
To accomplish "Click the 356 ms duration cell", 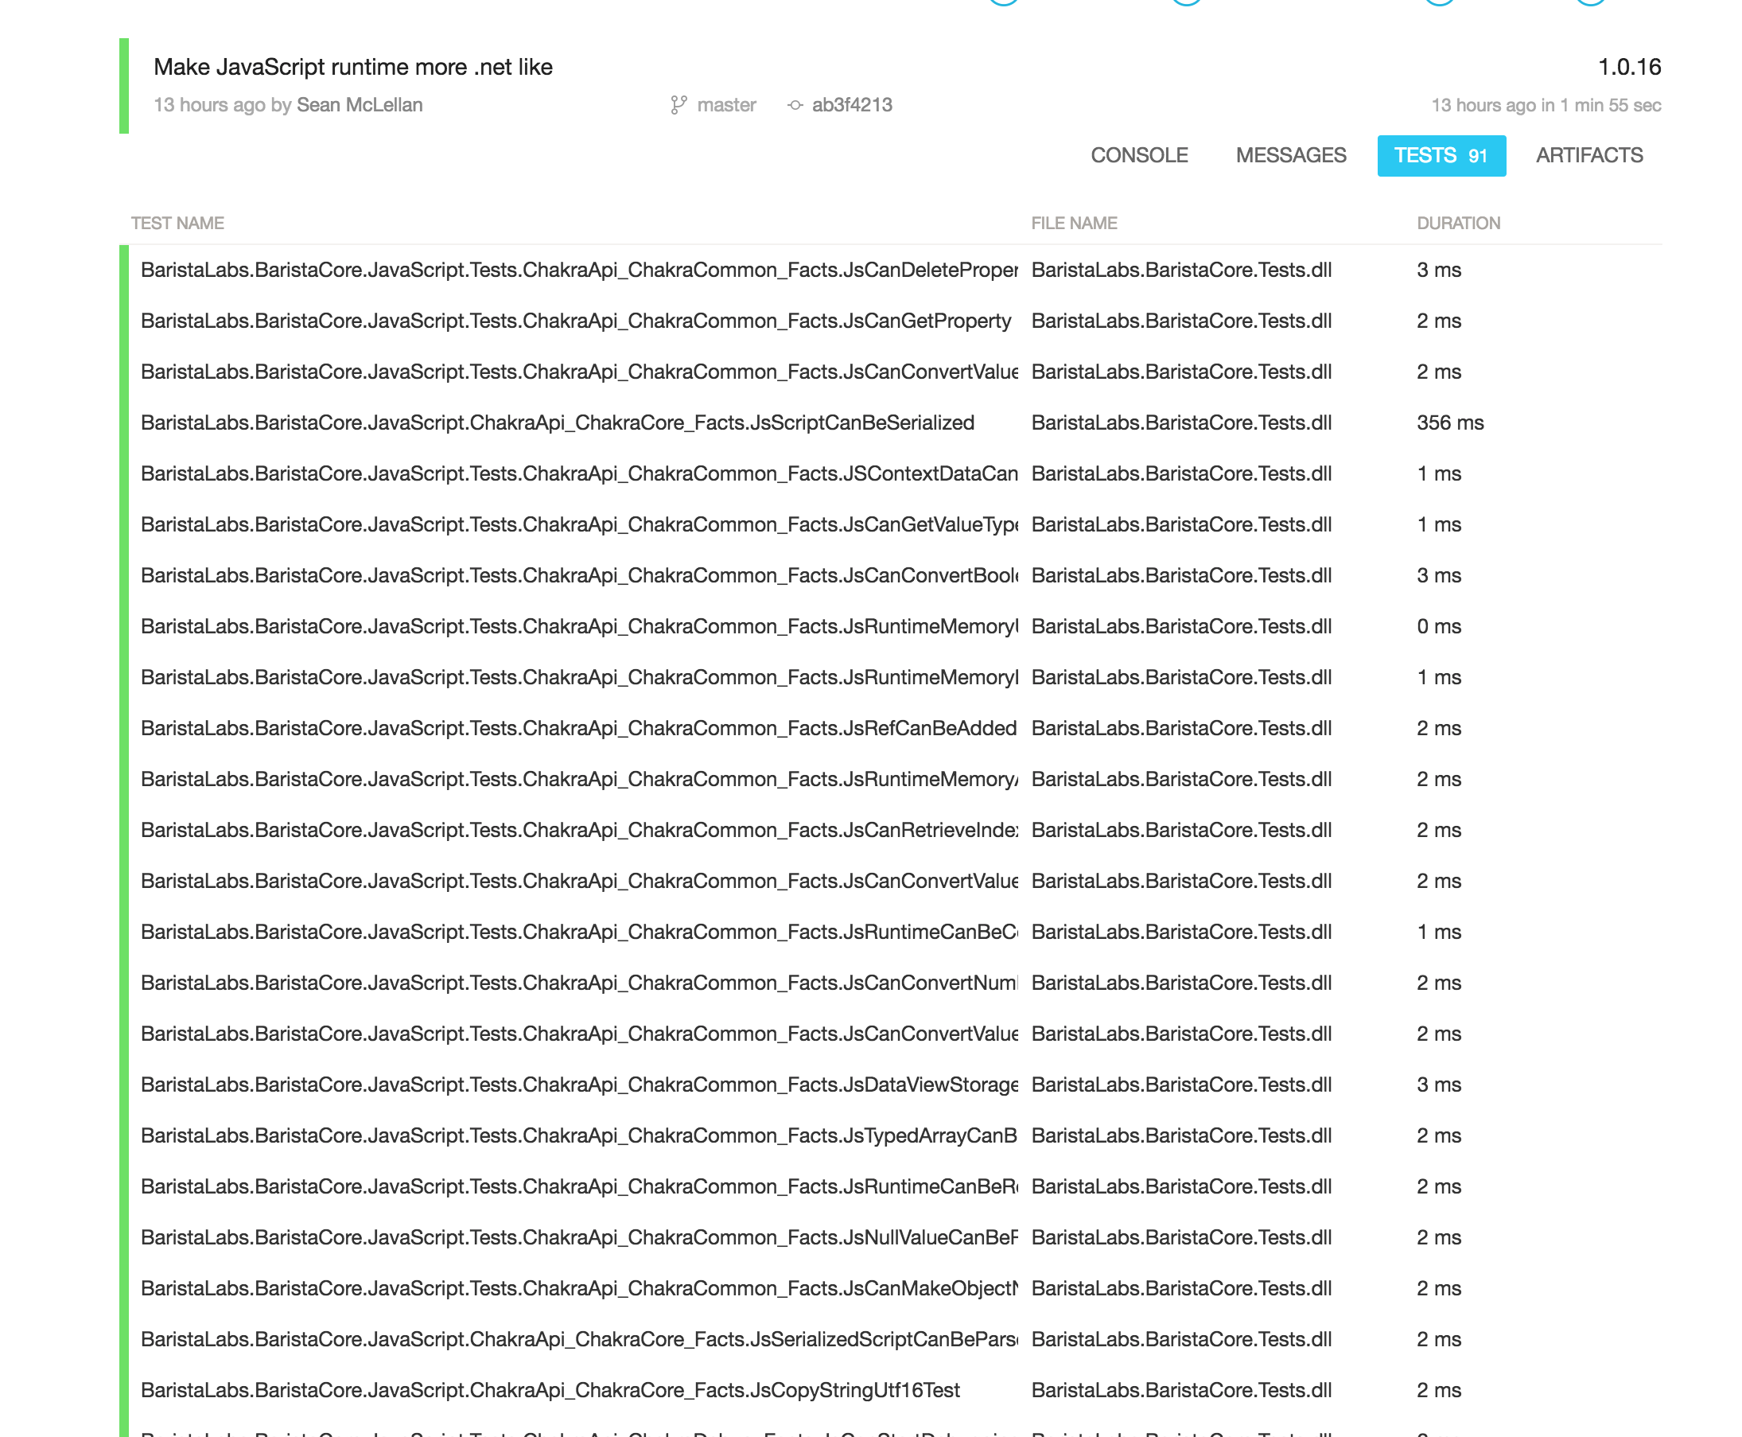I will (1449, 423).
